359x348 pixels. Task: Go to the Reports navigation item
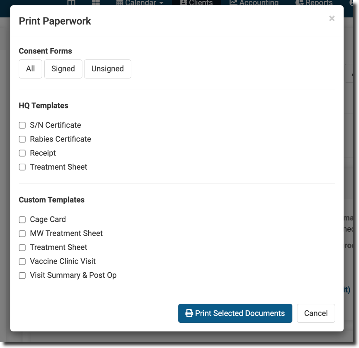[x=314, y=3]
